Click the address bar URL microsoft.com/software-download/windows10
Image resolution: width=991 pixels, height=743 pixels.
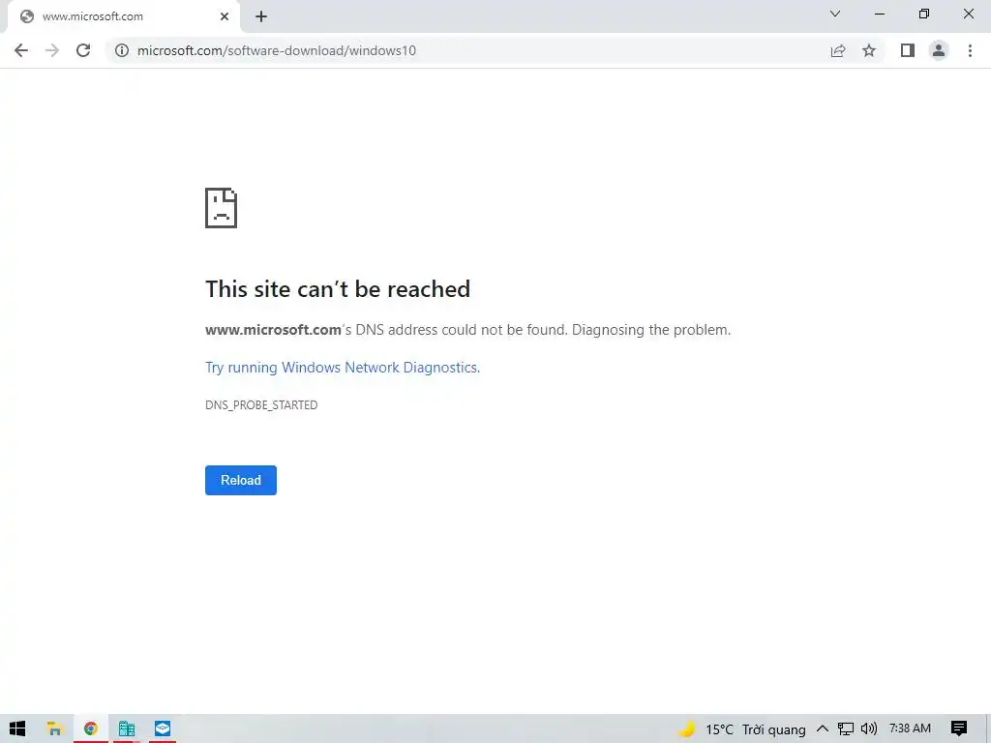point(277,50)
